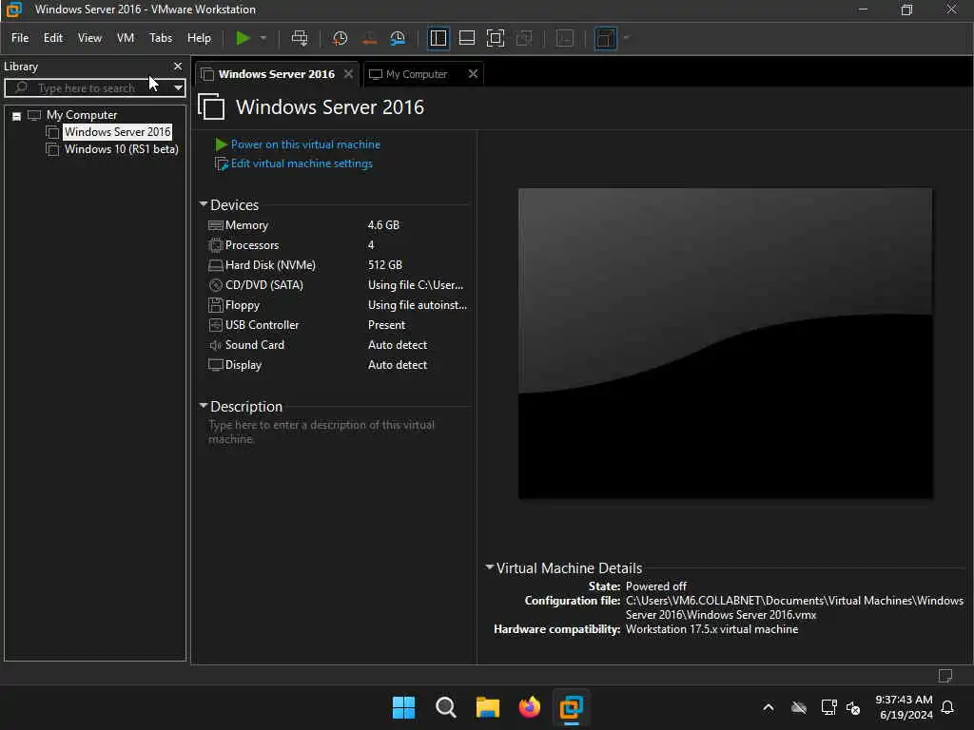The width and height of the screenshot is (974, 730).
Task: Toggle the Library sidebar view icon
Action: click(x=438, y=38)
